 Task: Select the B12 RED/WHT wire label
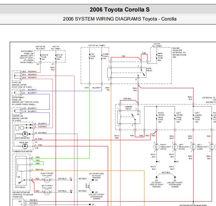tap(30, 75)
